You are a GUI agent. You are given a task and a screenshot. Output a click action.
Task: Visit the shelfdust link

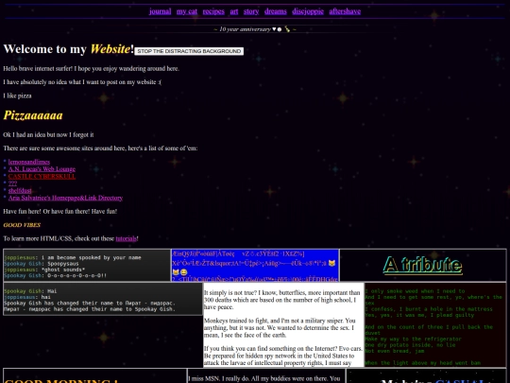click(x=20, y=190)
